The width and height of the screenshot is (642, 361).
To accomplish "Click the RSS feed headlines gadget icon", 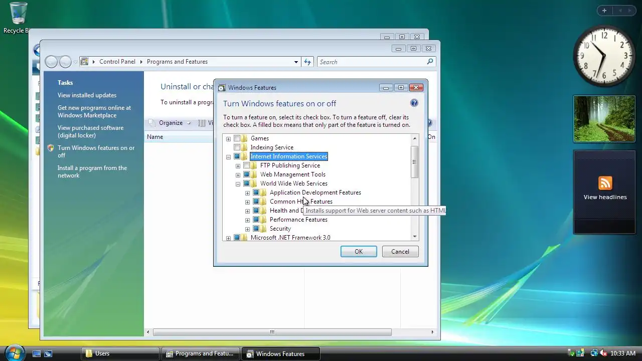I will click(605, 183).
